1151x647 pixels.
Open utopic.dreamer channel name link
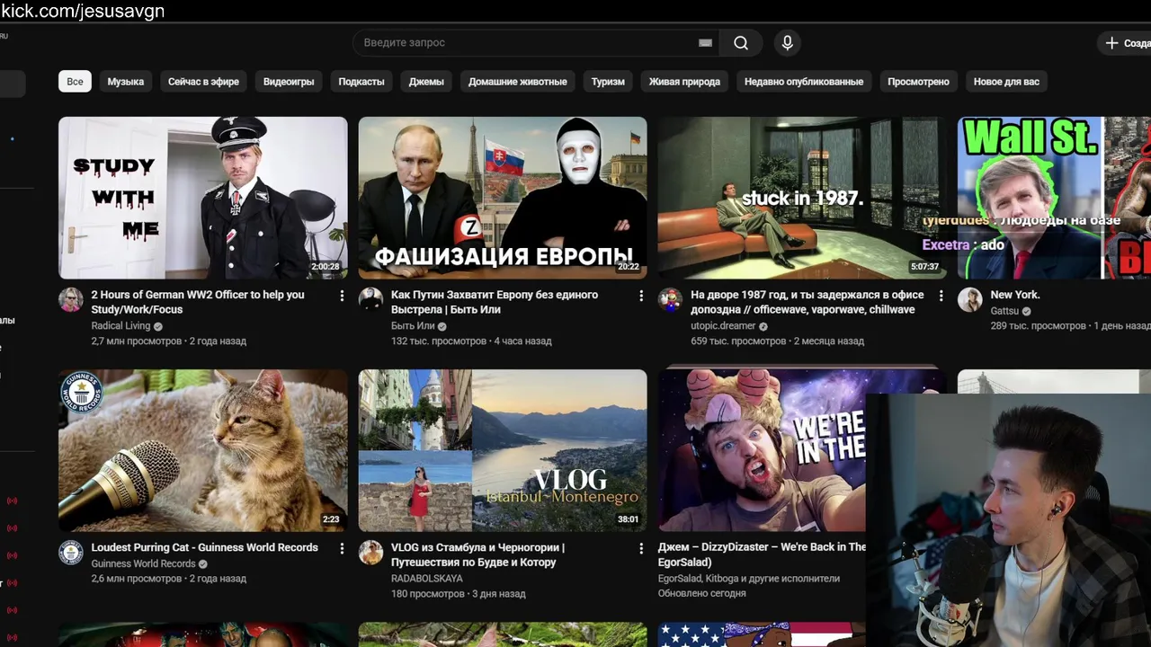(723, 326)
